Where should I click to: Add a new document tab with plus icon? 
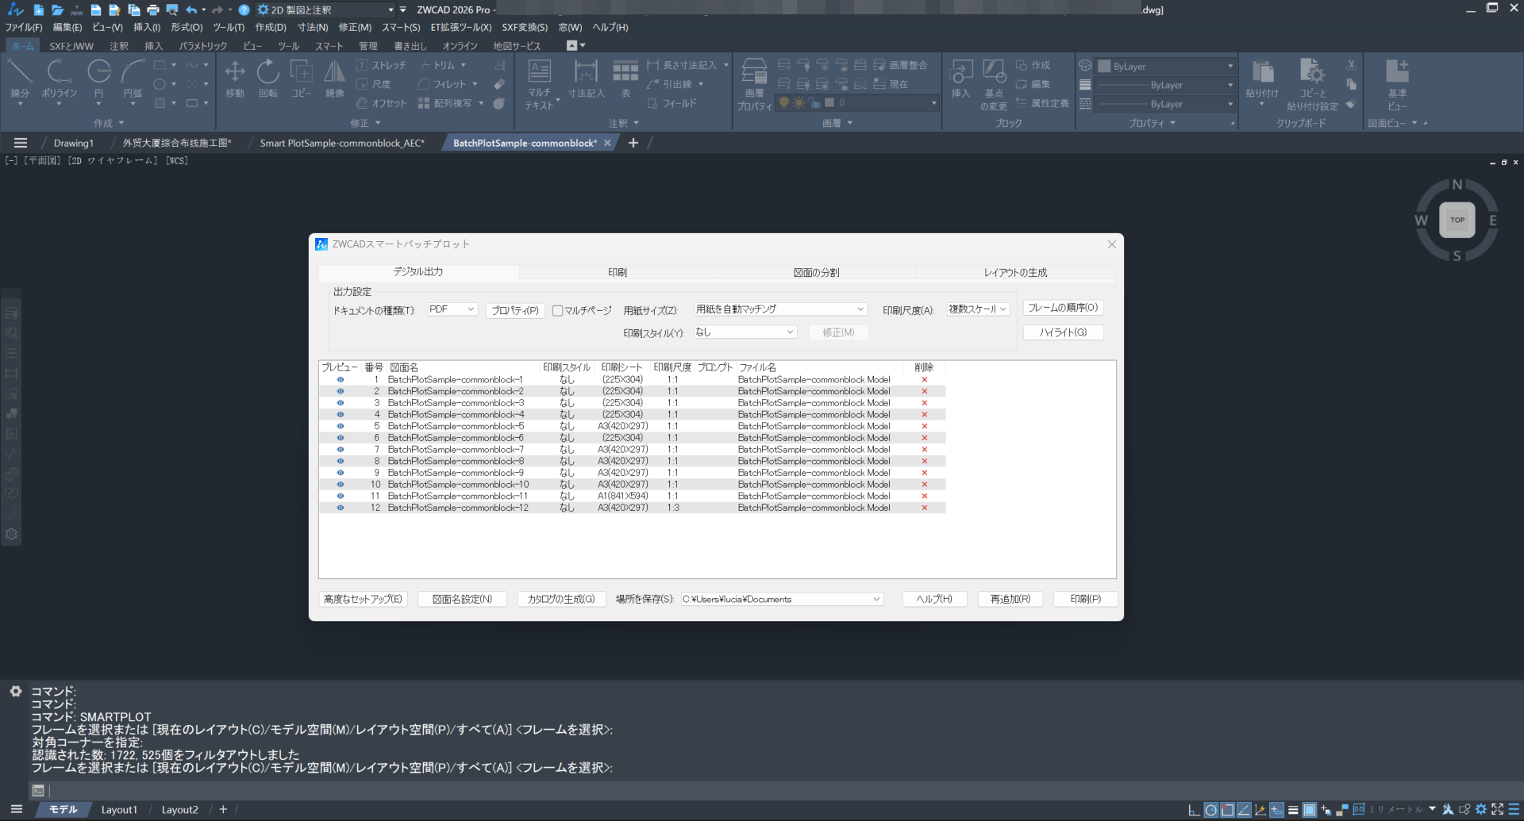coord(633,143)
